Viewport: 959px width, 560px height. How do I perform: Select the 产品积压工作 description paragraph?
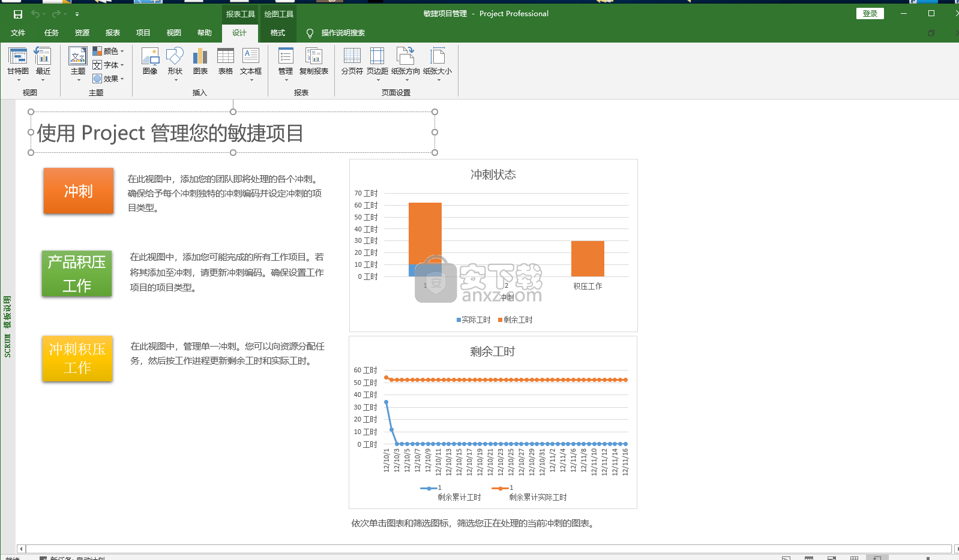coord(227,272)
